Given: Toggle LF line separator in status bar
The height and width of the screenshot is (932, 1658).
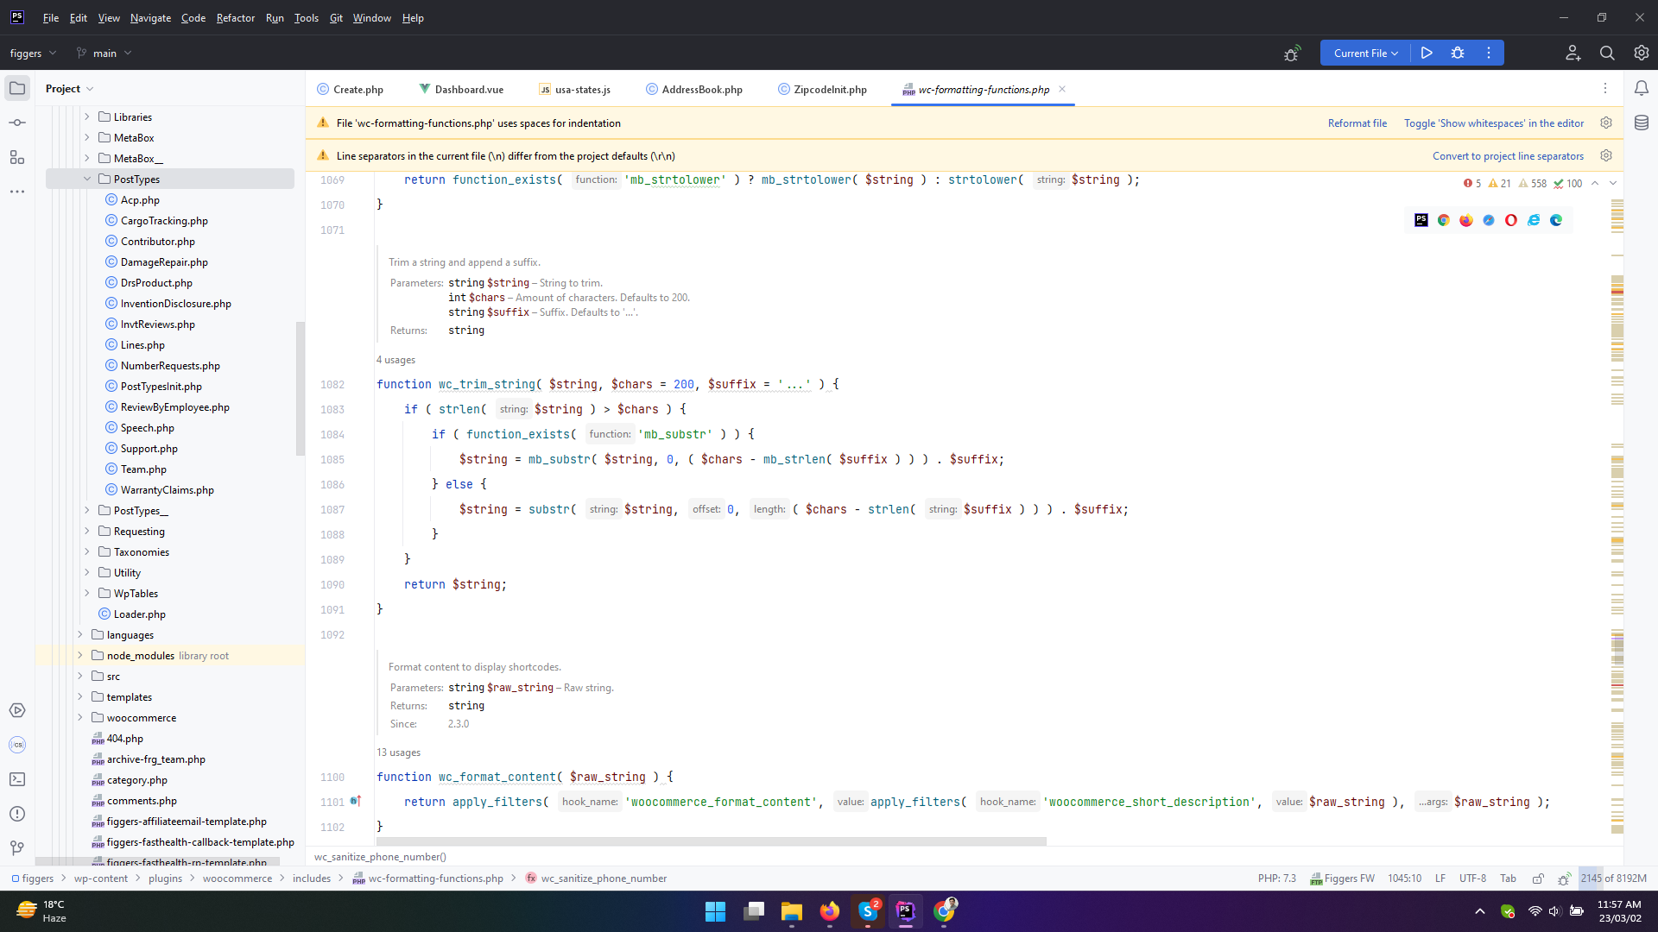Looking at the screenshot, I should click(x=1440, y=878).
